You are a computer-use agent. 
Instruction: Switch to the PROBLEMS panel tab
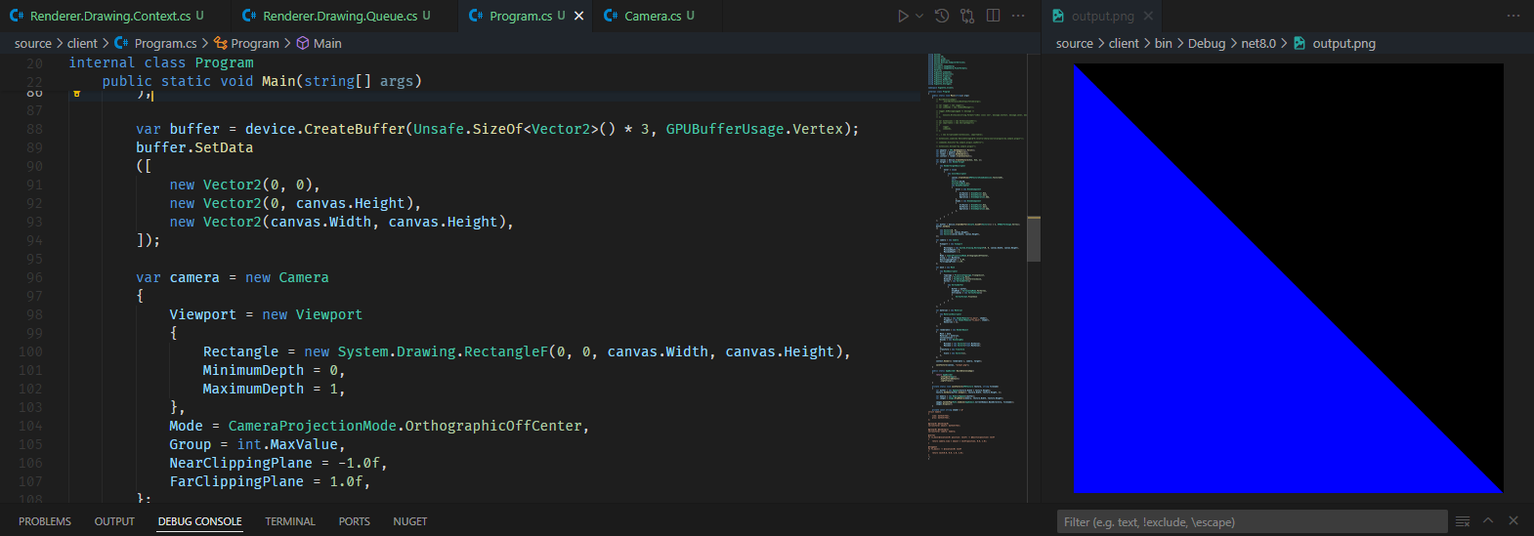click(45, 521)
